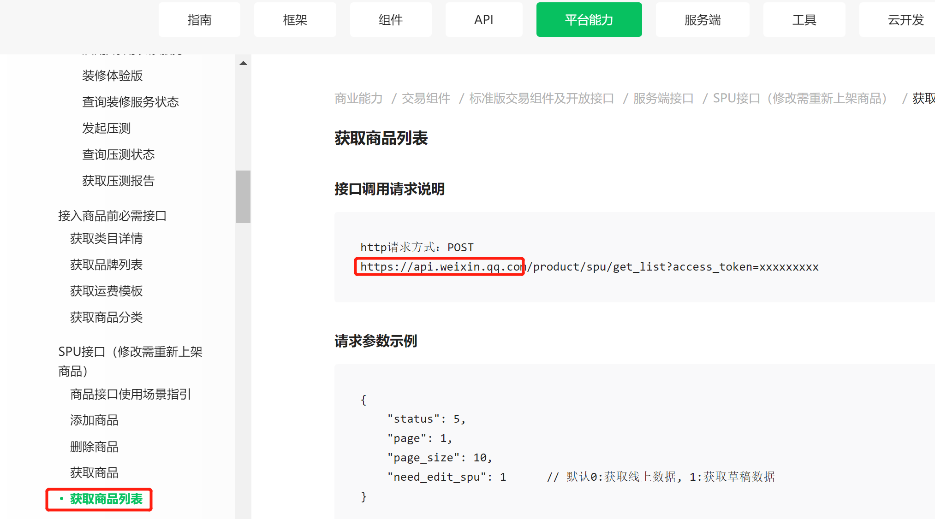Open 发起压测 in the sidebar

[x=106, y=128]
